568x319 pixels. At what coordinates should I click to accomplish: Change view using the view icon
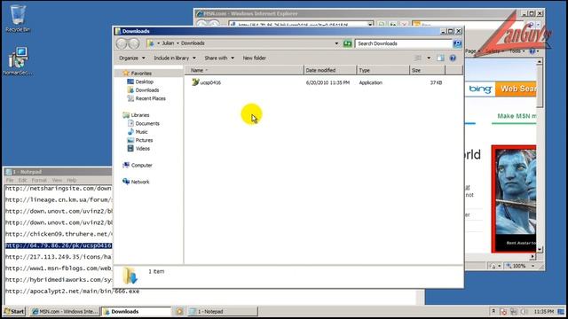[x=418, y=58]
